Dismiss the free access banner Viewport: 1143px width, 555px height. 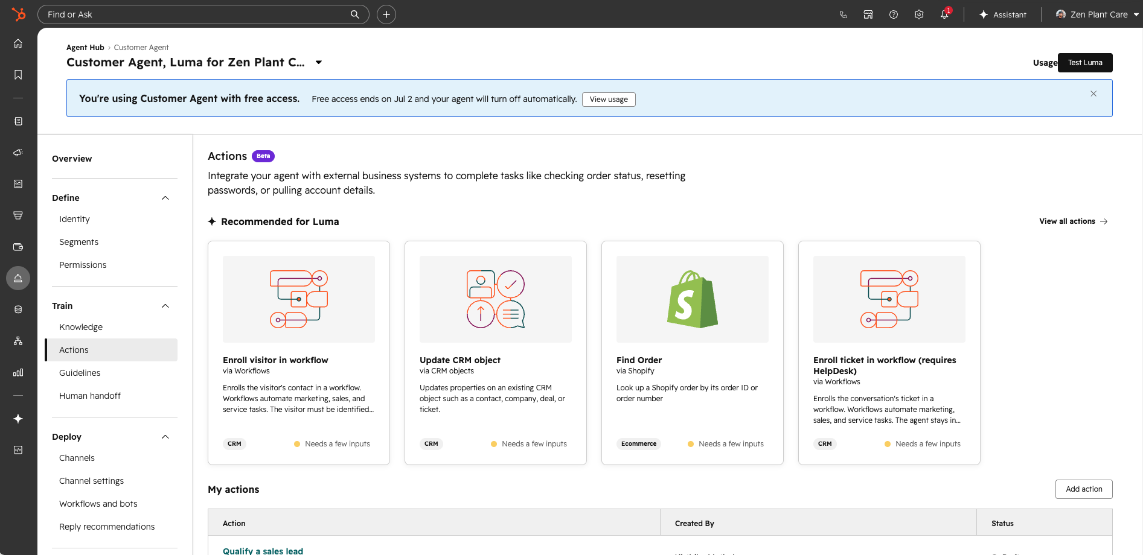pyautogui.click(x=1093, y=94)
